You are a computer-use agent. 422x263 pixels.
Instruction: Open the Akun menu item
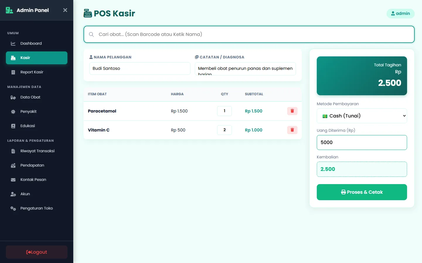[37, 194]
